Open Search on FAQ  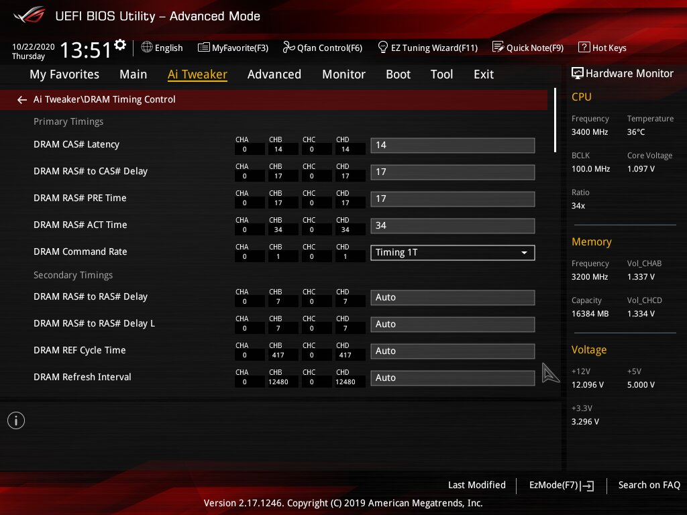649,485
